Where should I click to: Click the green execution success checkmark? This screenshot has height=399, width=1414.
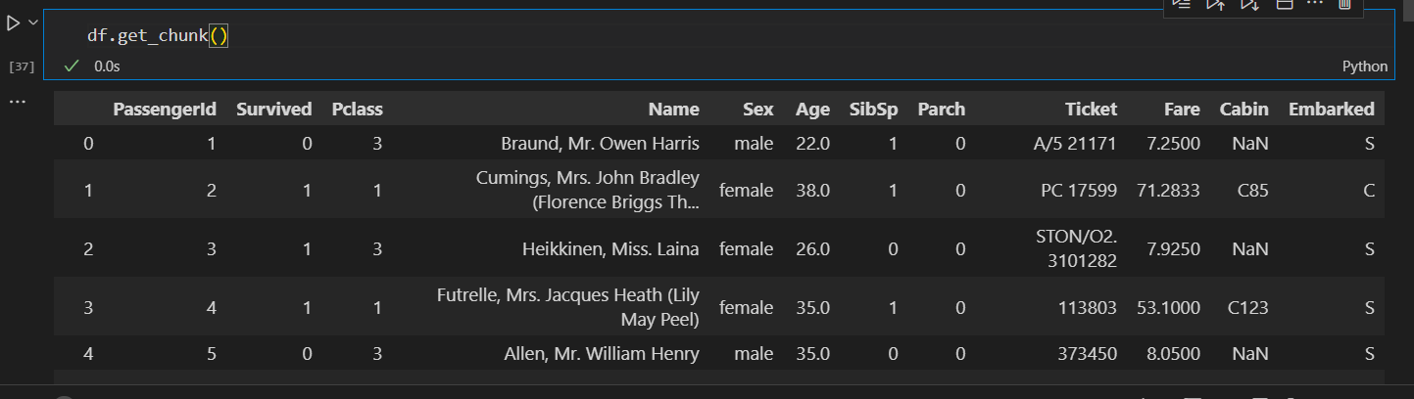(x=71, y=66)
